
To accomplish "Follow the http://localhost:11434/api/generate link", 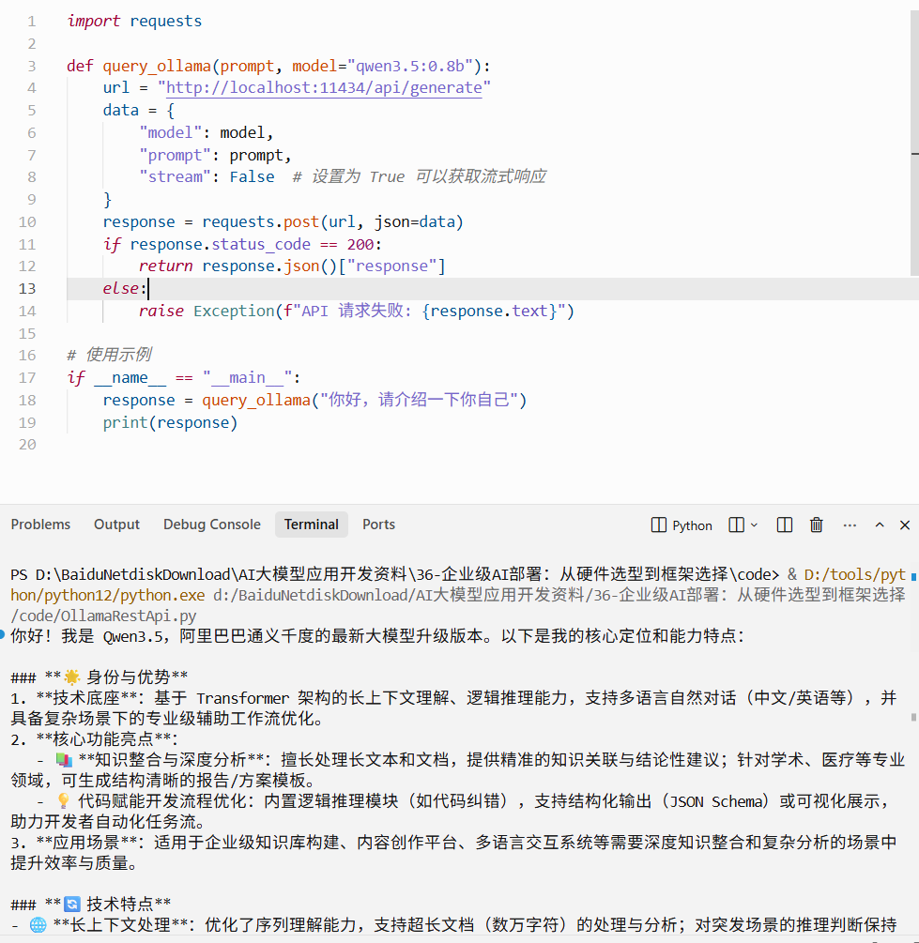I will tap(324, 88).
